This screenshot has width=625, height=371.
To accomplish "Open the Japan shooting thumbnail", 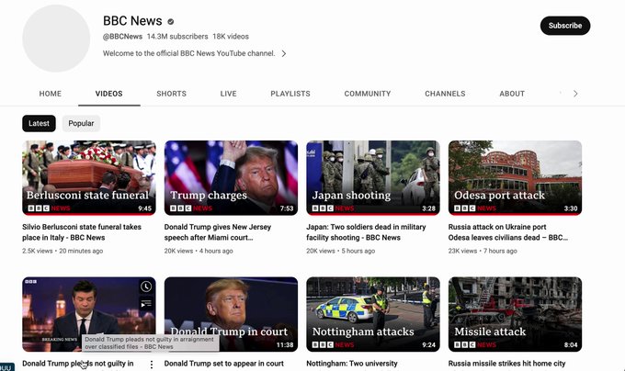I will pos(372,178).
